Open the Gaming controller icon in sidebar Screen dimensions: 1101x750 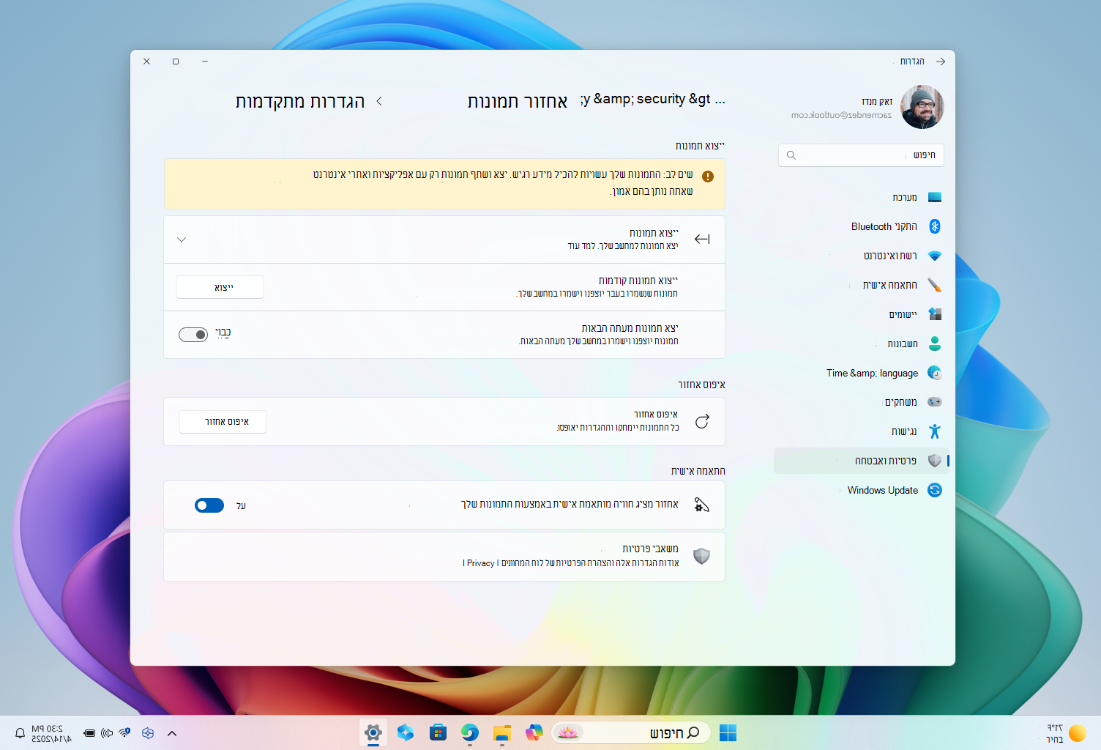point(935,402)
